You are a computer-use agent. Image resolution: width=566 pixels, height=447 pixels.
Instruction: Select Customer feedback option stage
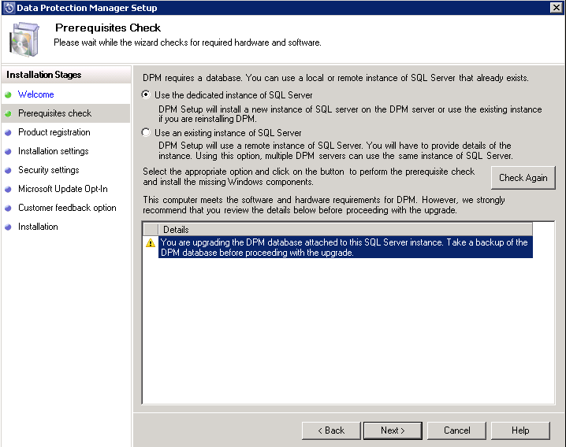click(67, 208)
